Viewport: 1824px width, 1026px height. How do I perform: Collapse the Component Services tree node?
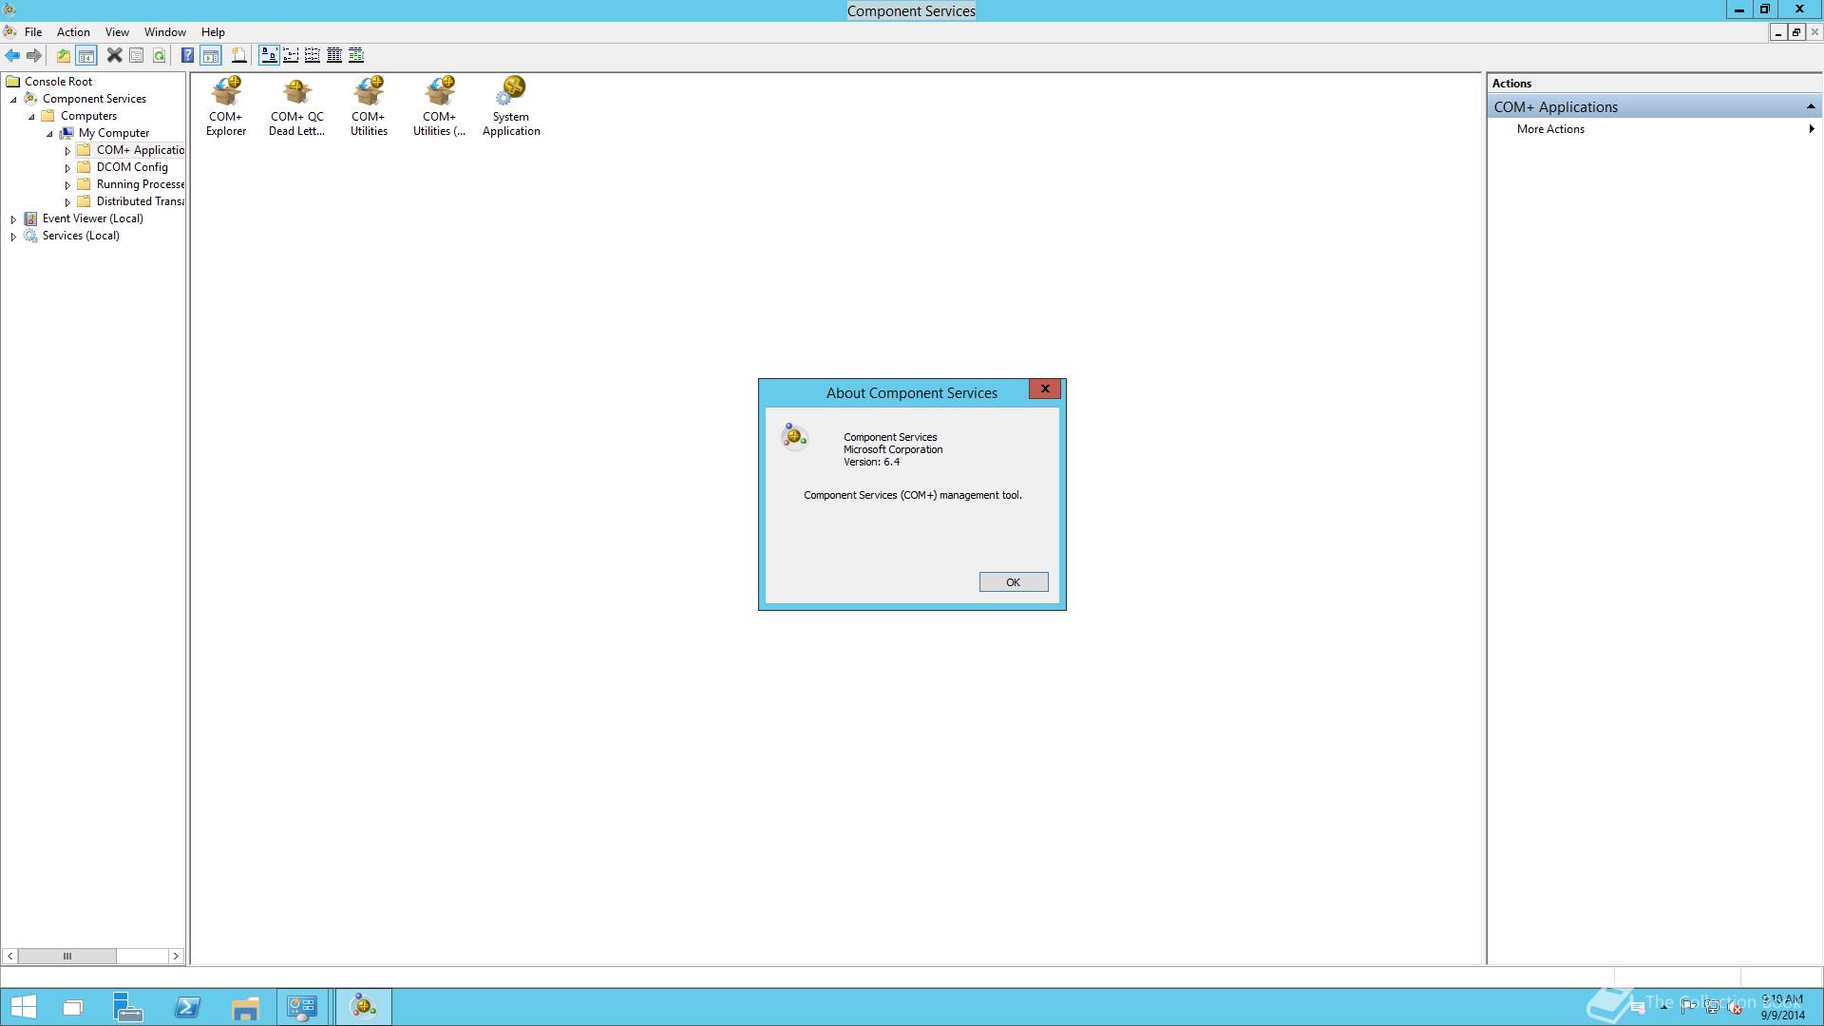pyautogui.click(x=14, y=100)
